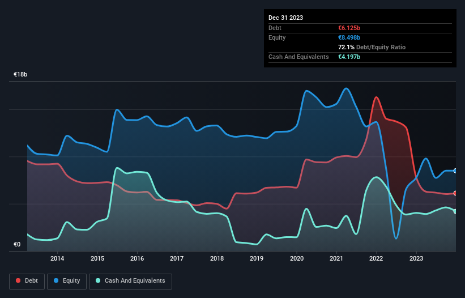465x298 pixels.
Task: Click the 2020 x-axis label
Action: 297,258
